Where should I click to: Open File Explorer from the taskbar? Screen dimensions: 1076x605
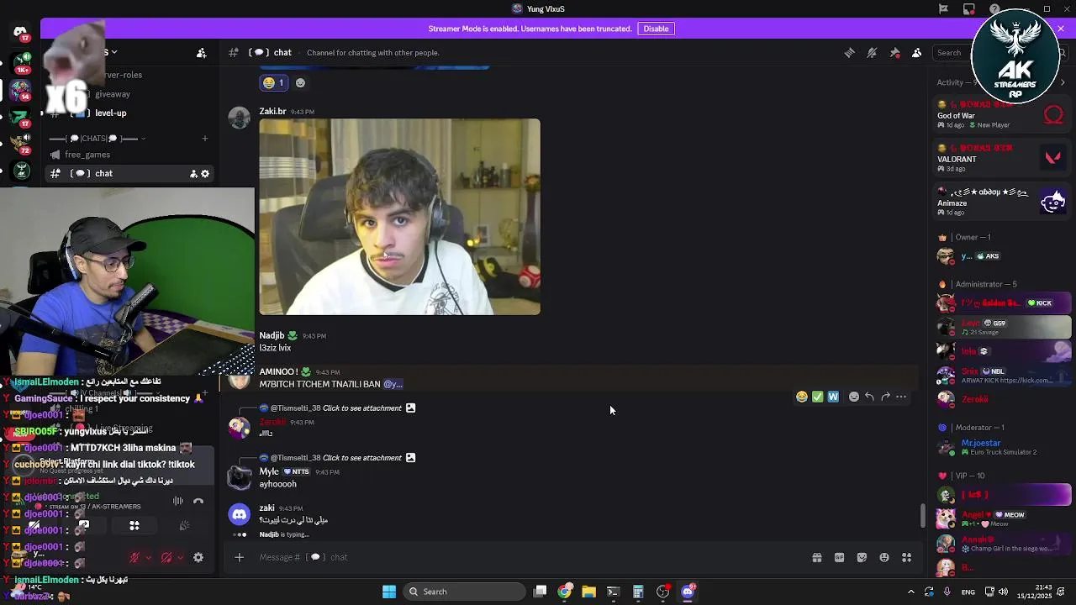588,592
